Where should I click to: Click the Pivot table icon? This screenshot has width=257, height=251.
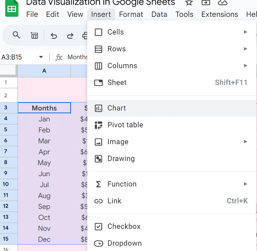(98, 125)
